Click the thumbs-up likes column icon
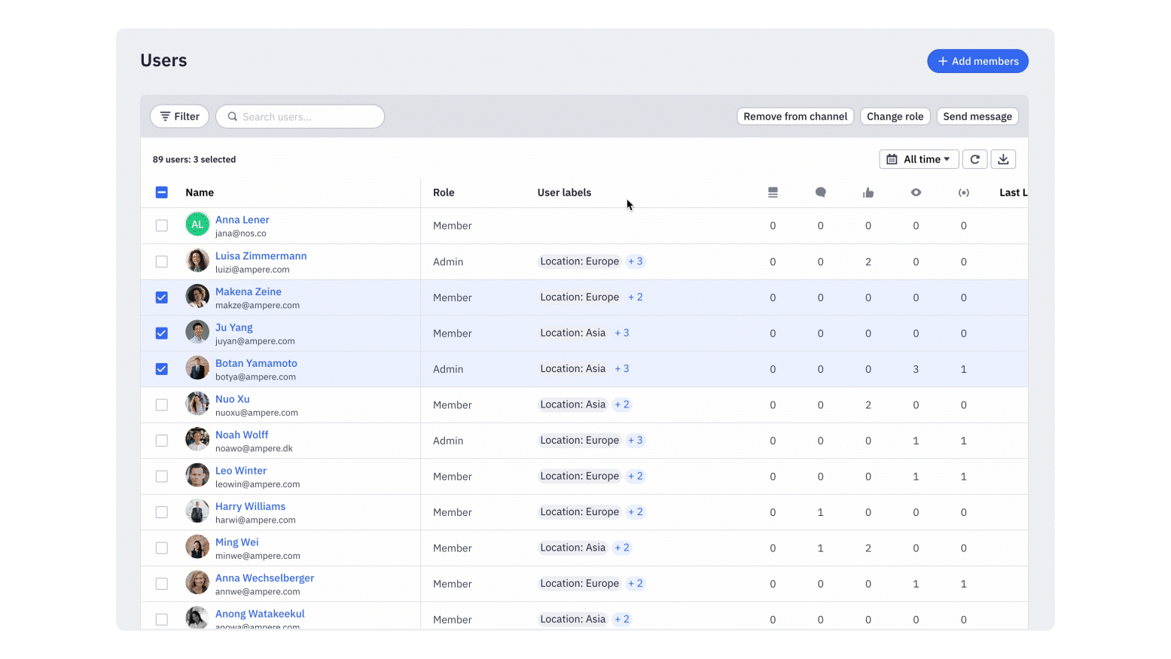The image size is (1171, 659). pos(868,193)
